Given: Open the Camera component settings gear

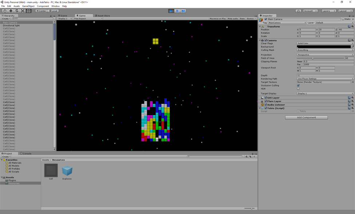Looking at the screenshot, I should pyautogui.click(x=352, y=40).
